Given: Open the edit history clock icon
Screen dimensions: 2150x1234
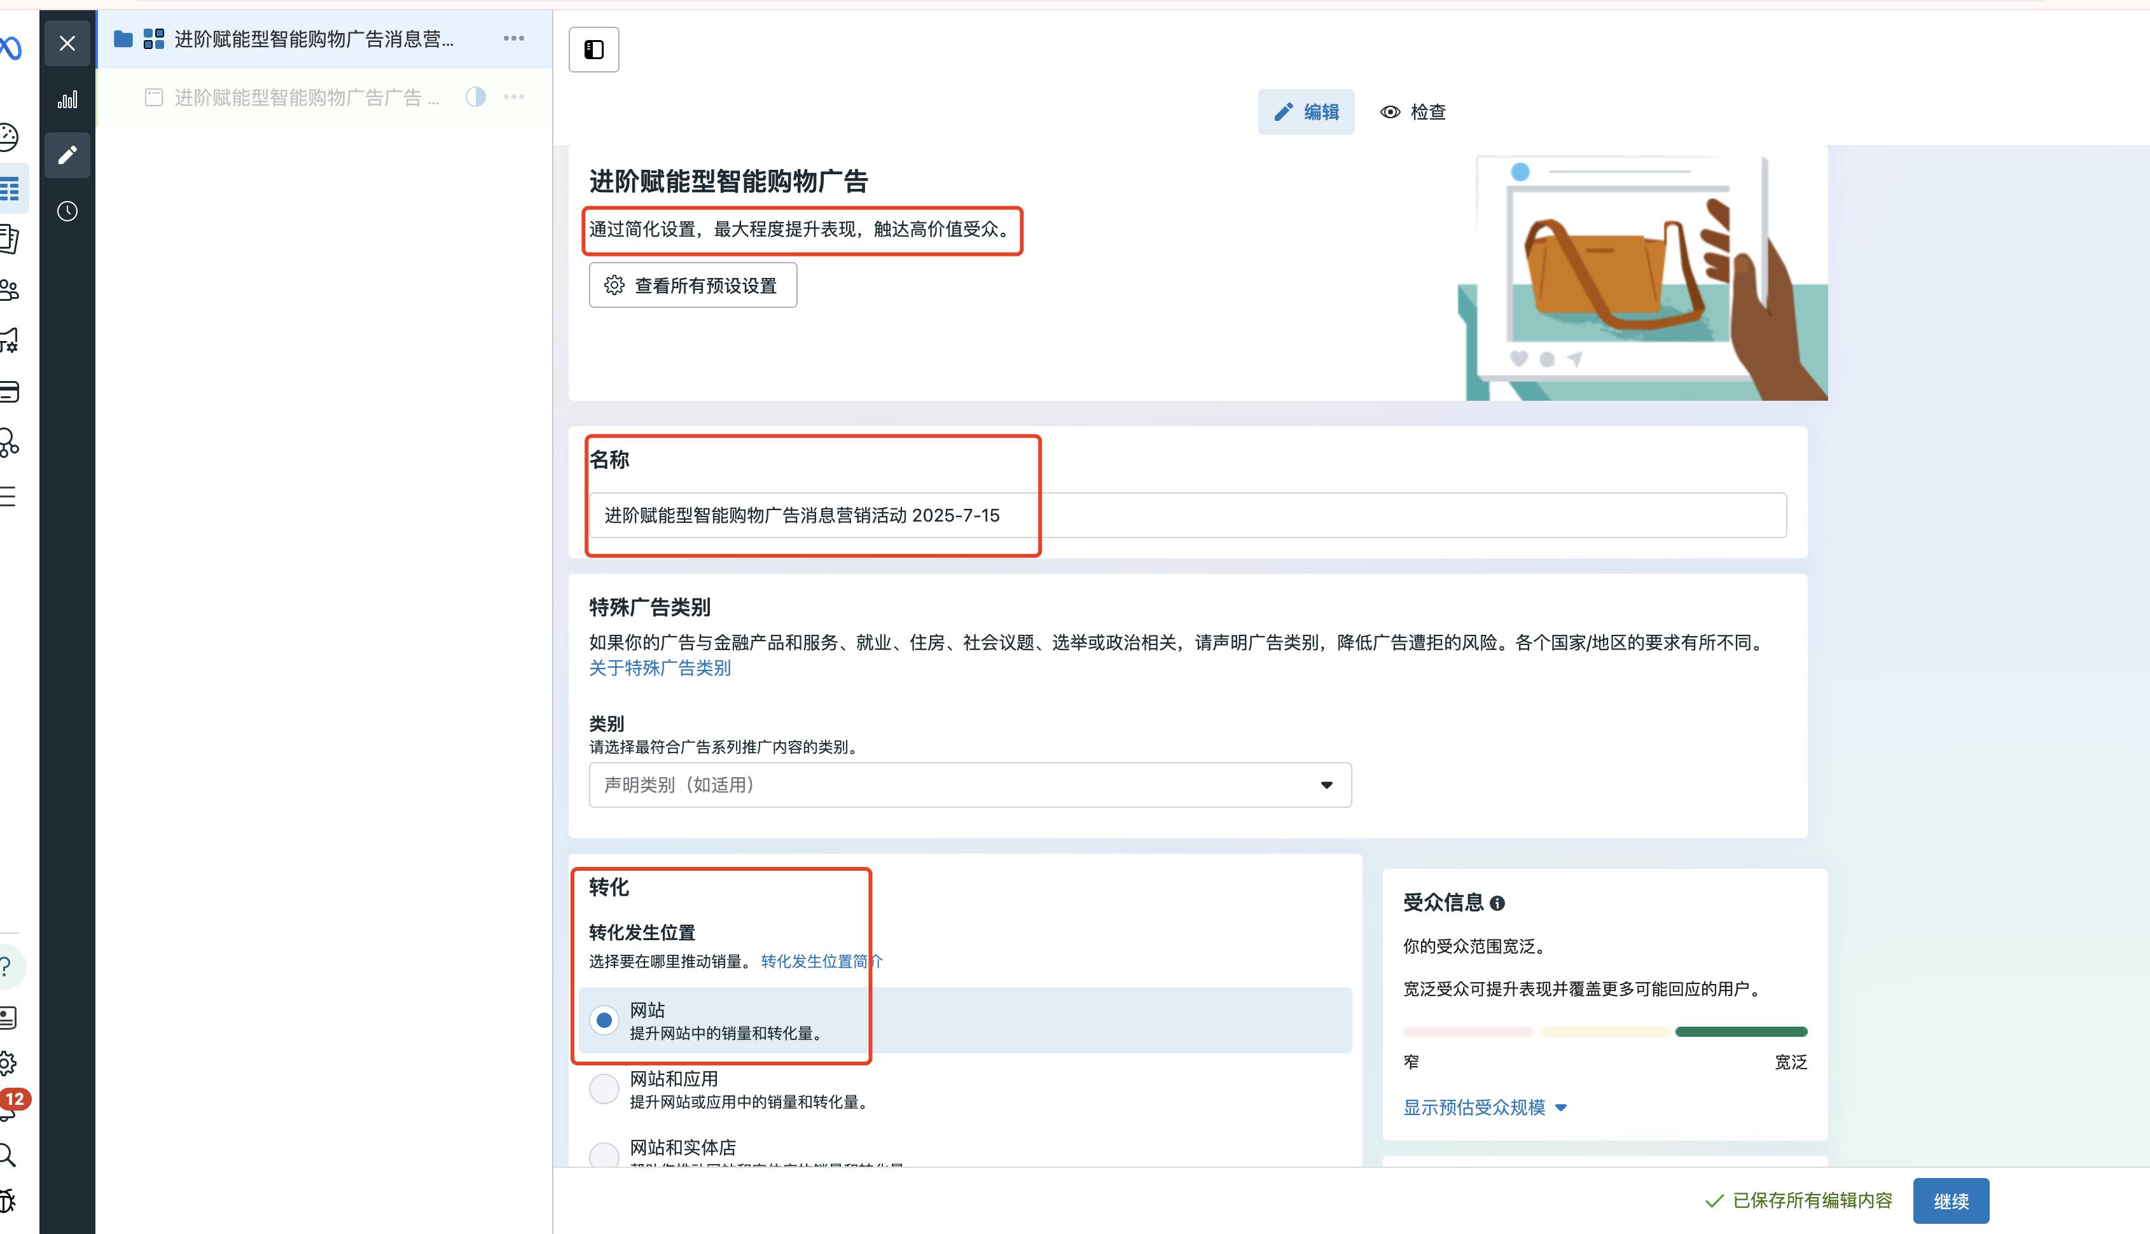Looking at the screenshot, I should tap(68, 212).
